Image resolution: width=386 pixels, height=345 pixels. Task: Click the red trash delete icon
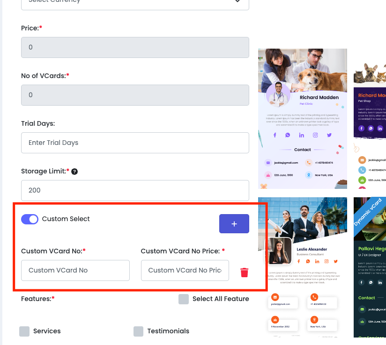pyautogui.click(x=244, y=273)
